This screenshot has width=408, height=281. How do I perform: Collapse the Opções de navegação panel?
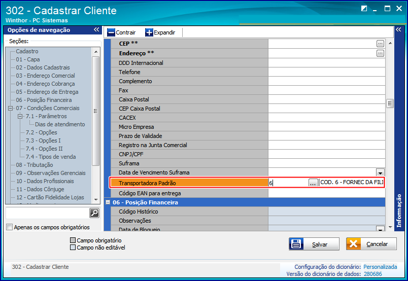[96, 29]
